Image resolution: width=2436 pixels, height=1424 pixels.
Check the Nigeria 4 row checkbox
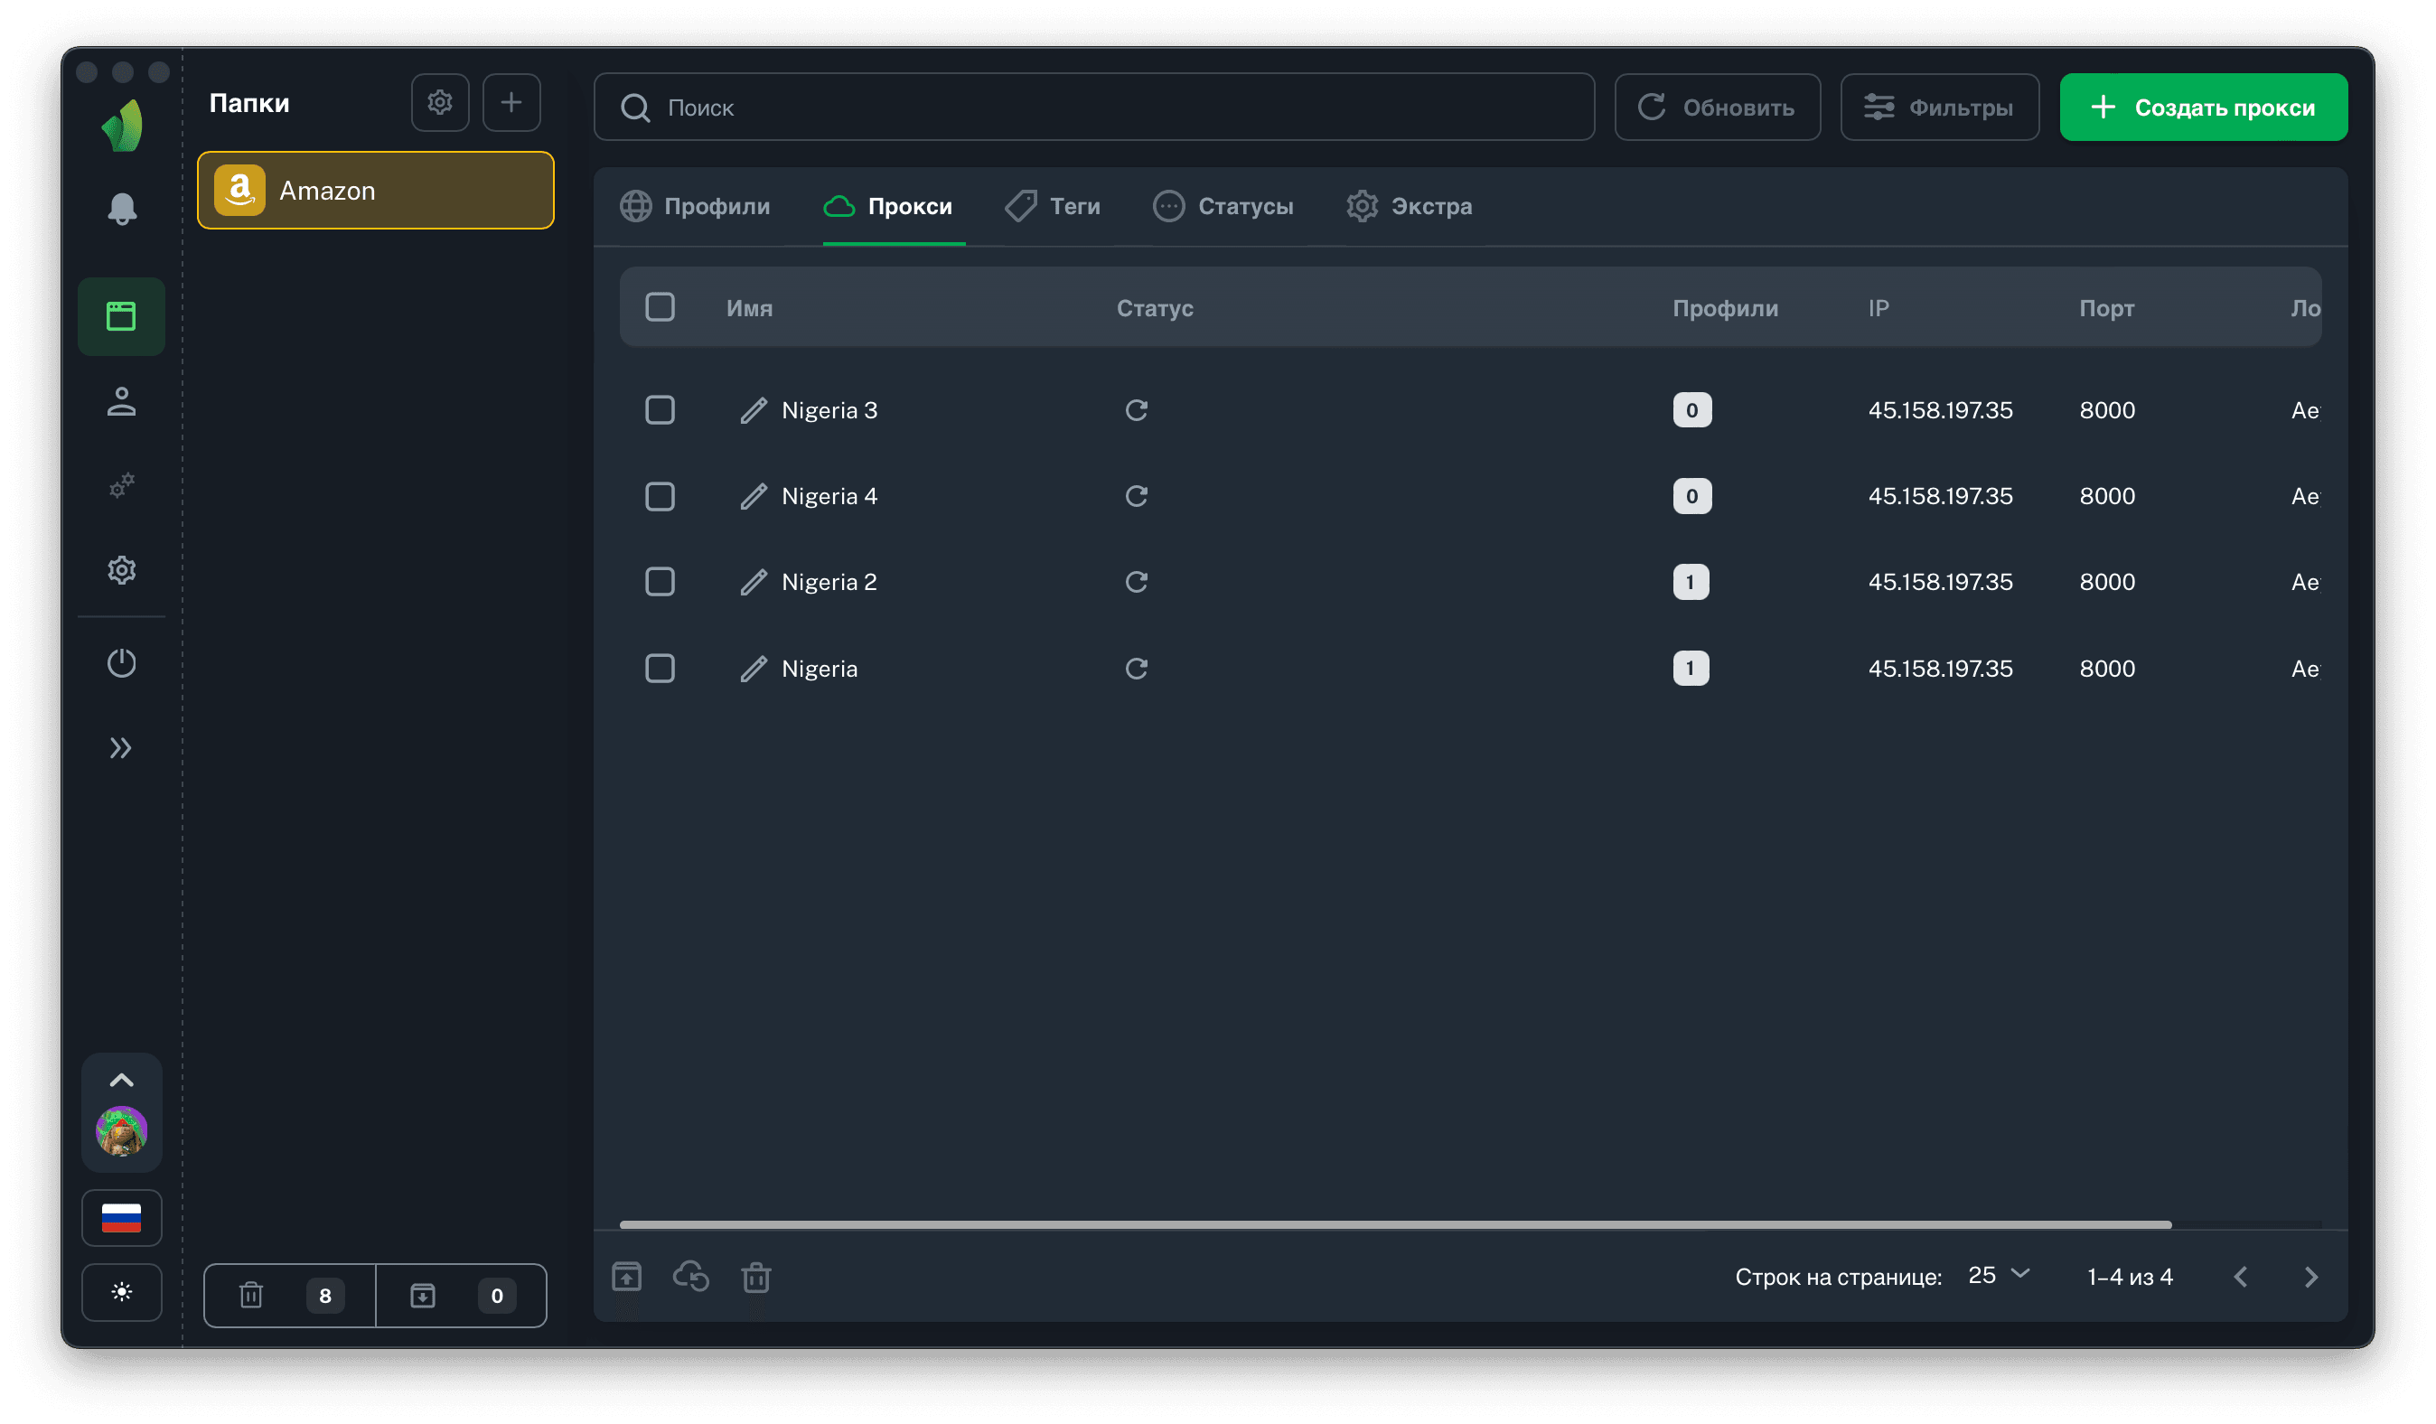(x=661, y=497)
